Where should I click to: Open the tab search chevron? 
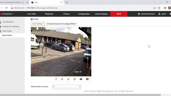pyautogui.click(x=154, y=2)
